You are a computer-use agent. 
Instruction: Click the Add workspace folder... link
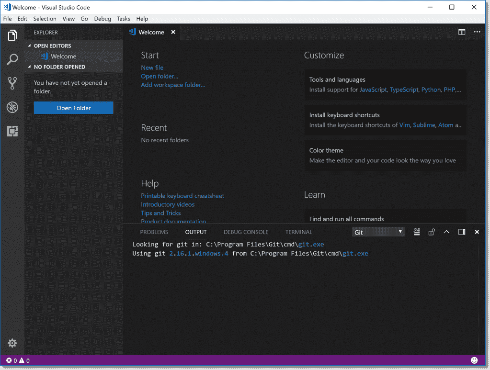point(173,85)
